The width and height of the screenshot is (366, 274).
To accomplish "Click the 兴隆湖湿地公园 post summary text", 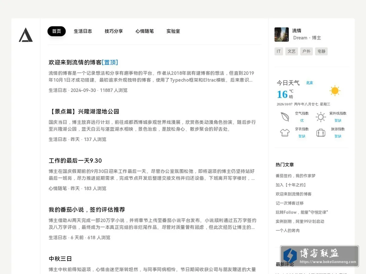I will tap(152, 125).
